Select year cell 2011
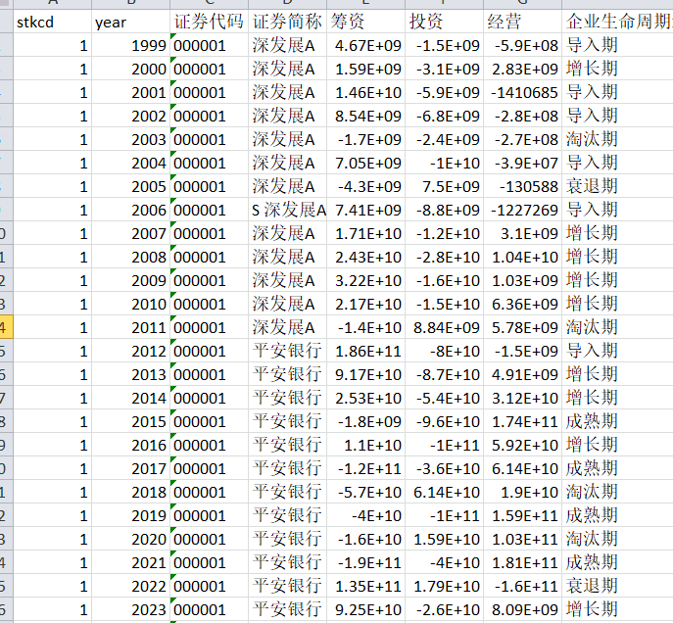Viewport: 673px width, 623px height. click(130, 328)
